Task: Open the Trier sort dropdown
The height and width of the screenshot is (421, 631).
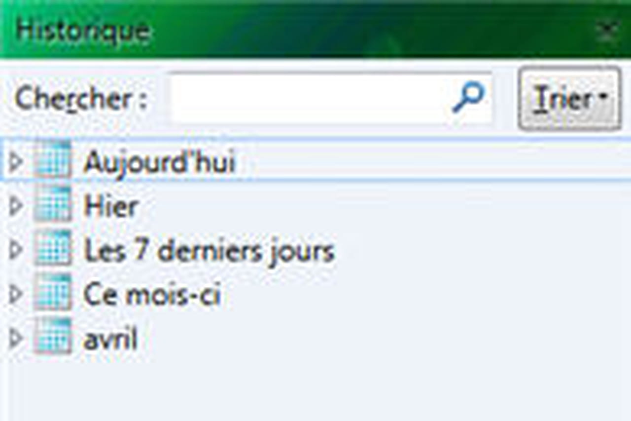Action: click(x=569, y=99)
